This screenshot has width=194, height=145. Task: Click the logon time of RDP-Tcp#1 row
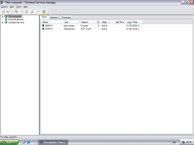click(133, 29)
